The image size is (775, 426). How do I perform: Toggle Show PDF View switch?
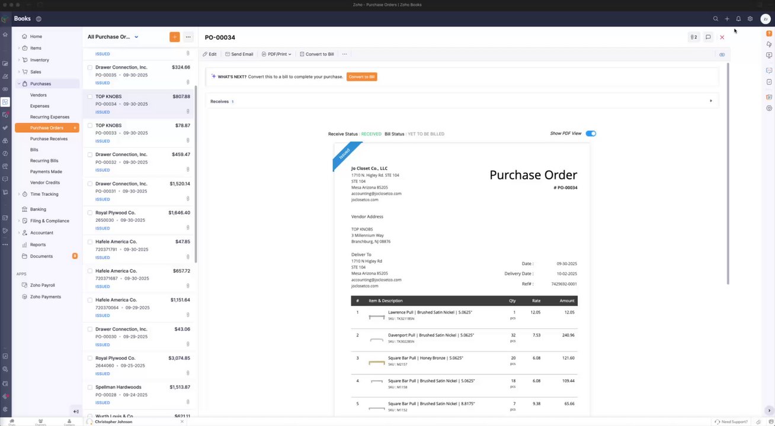(591, 133)
